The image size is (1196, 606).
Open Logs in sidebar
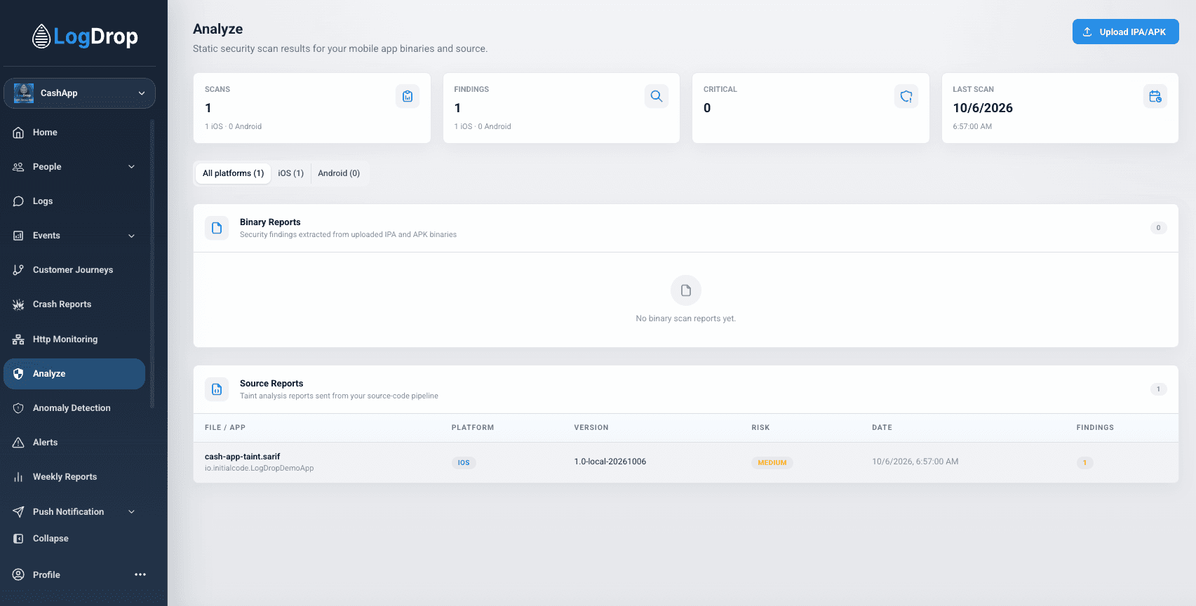[x=74, y=201]
